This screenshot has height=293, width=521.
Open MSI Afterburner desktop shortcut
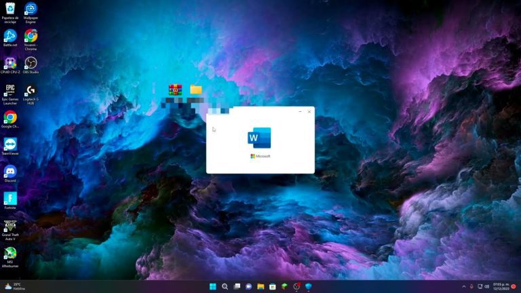coord(10,253)
